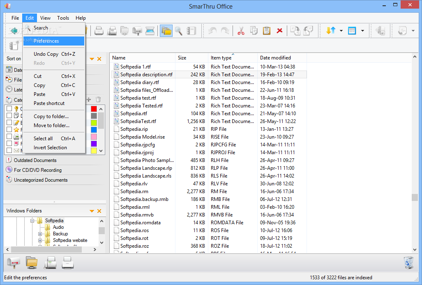The width and height of the screenshot is (422, 285).
Task: Click the move-to-folder toolbar icon
Action: pyautogui.click(x=308, y=31)
